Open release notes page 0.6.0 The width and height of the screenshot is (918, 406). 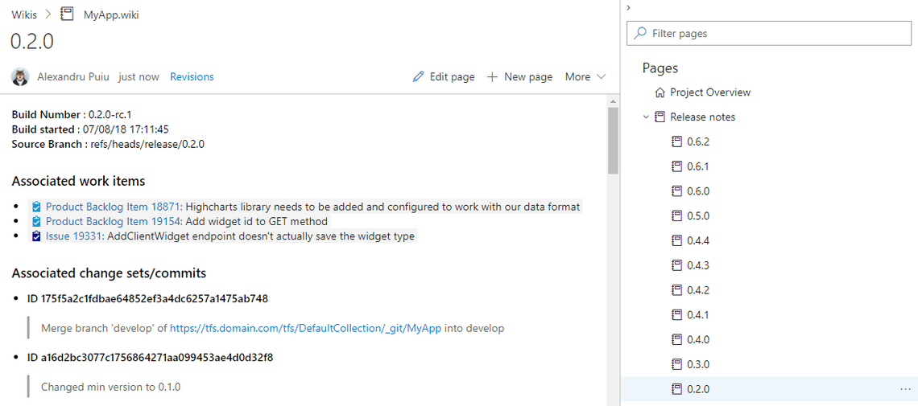698,191
